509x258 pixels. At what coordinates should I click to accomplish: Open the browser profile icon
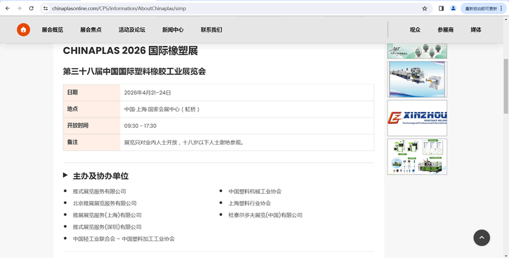point(453,8)
